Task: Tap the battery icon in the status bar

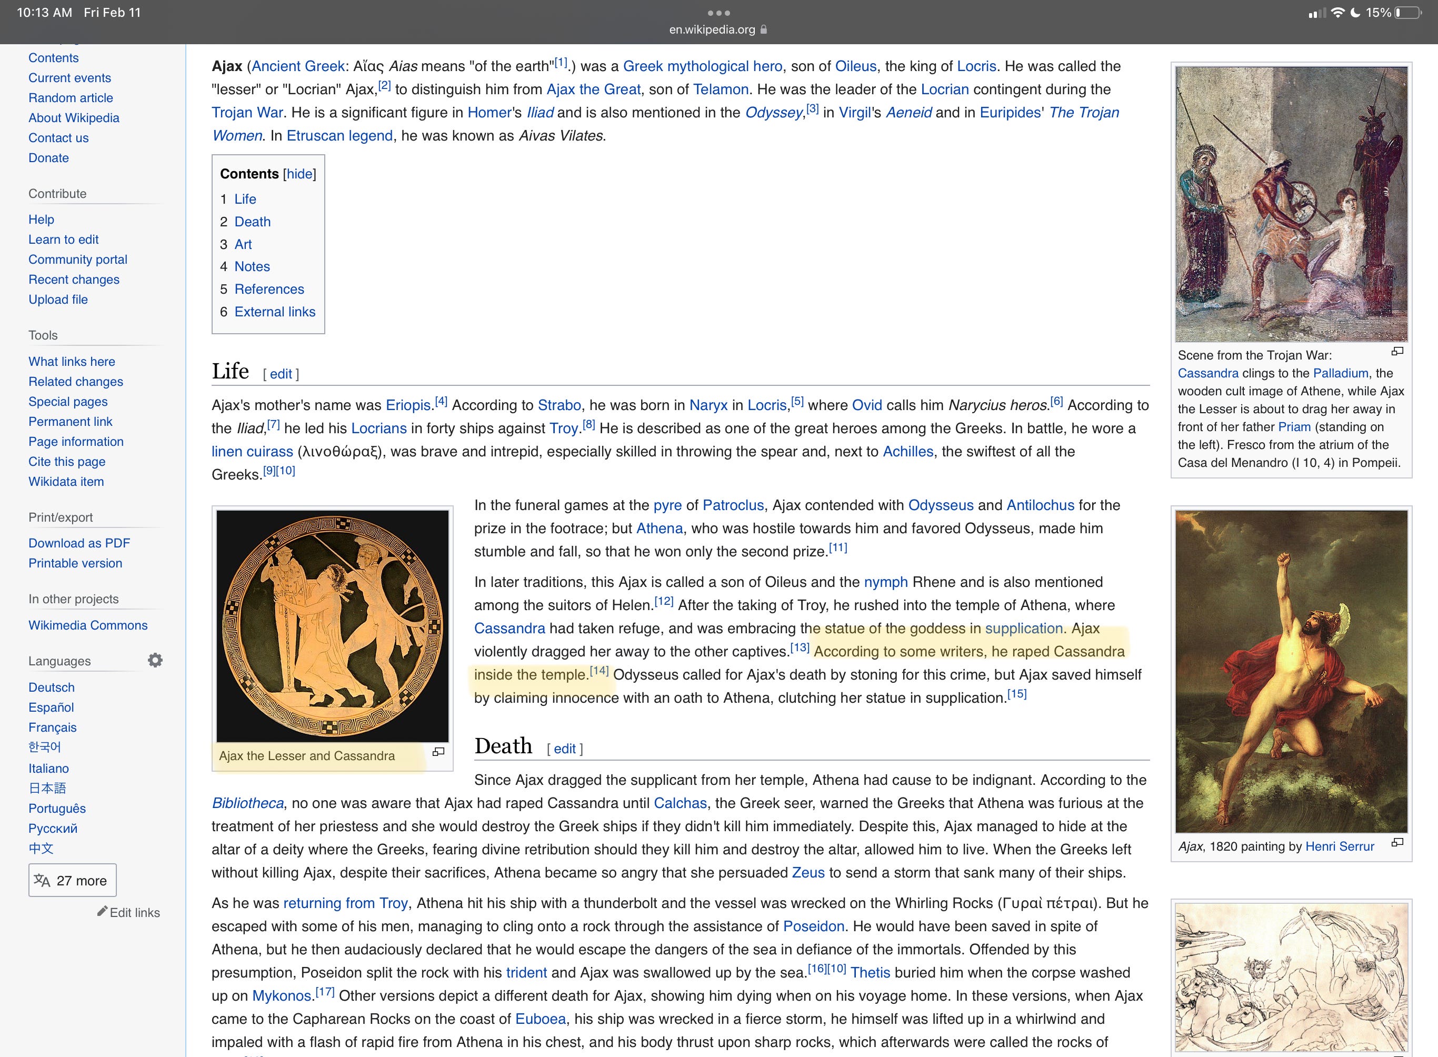Action: (x=1408, y=13)
